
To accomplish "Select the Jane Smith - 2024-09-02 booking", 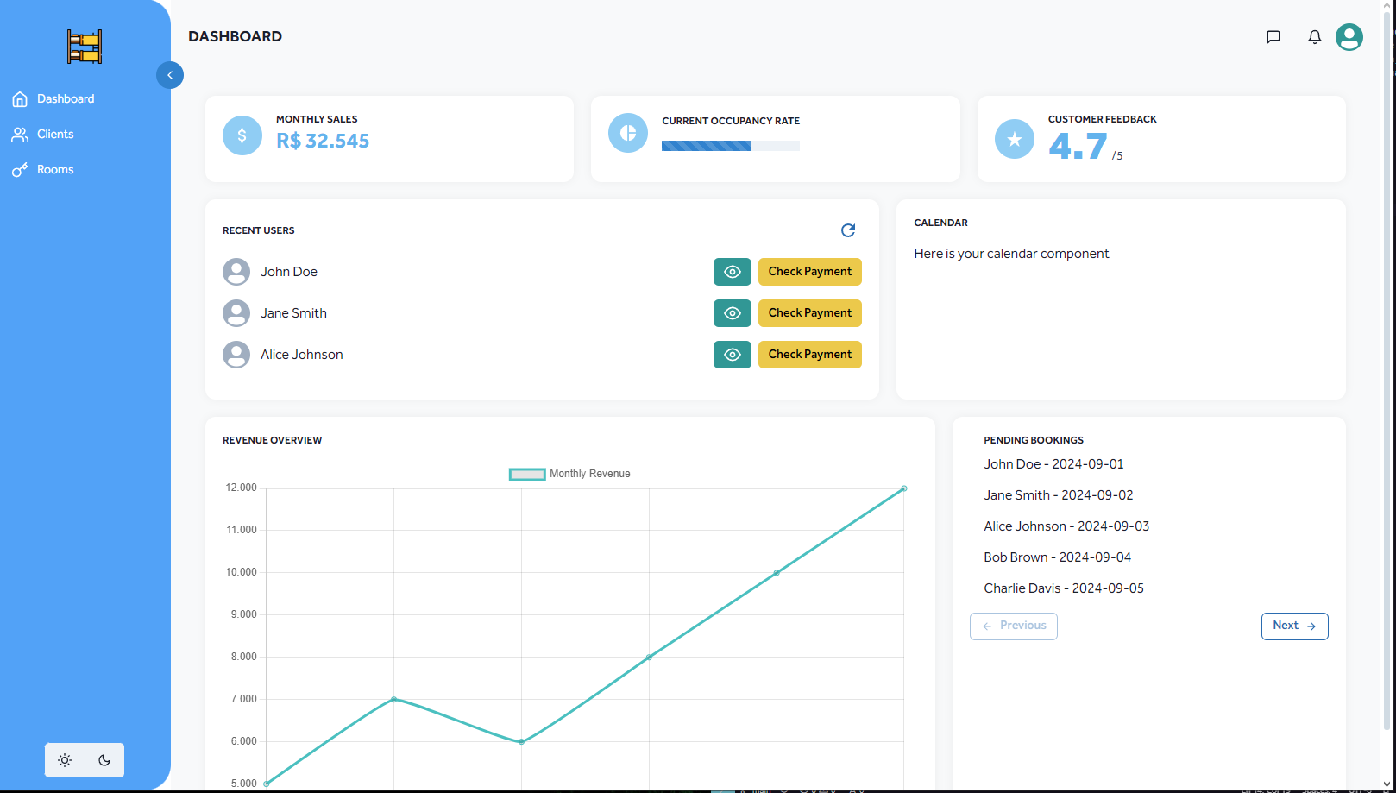I will pyautogui.click(x=1059, y=495).
